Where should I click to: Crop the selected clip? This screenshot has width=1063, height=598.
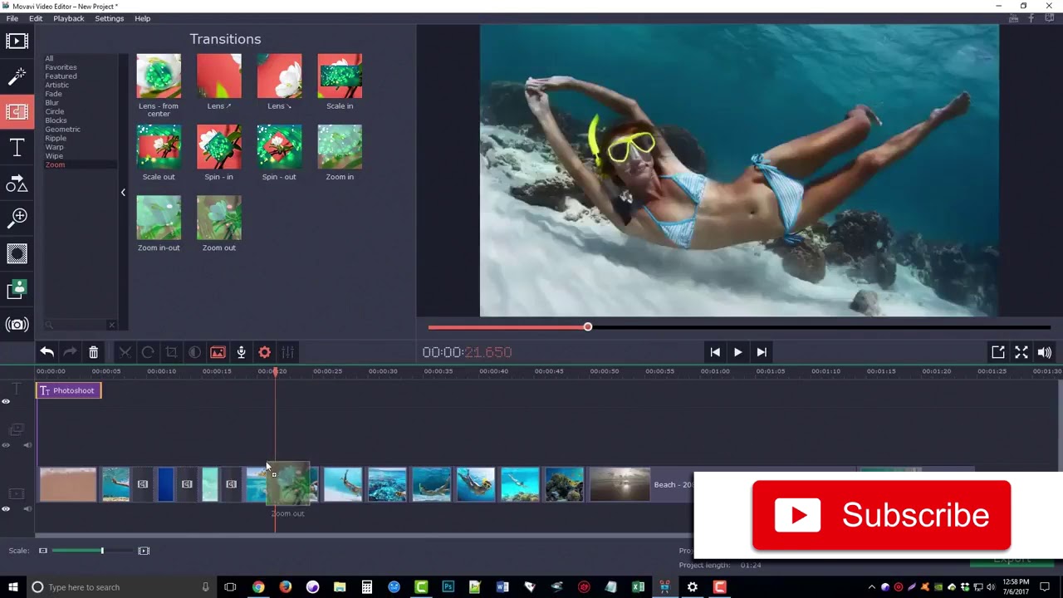(x=171, y=352)
